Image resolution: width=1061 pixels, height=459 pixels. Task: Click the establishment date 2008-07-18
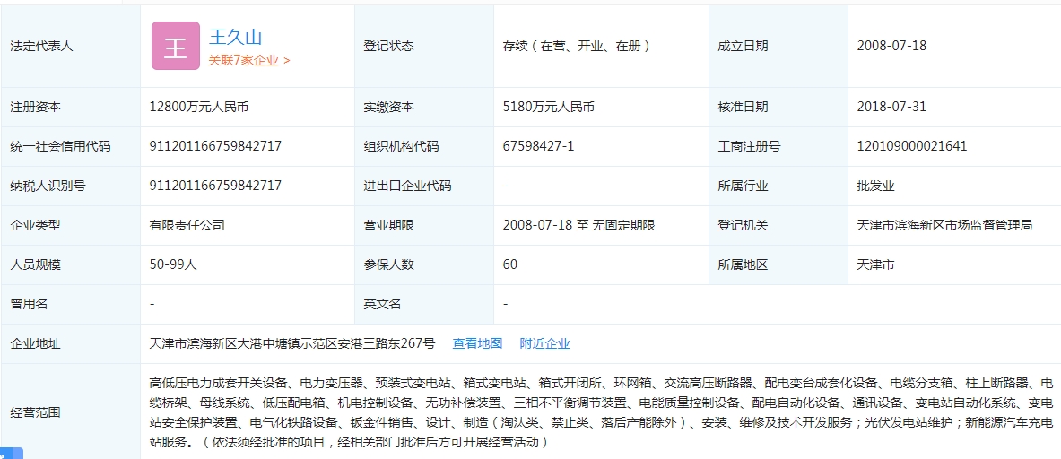click(x=891, y=46)
